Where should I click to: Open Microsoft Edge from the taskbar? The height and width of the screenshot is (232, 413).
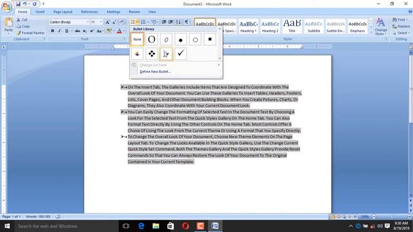click(141, 226)
